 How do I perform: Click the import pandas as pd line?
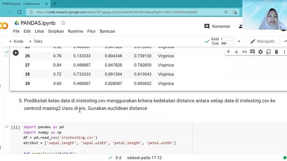click(x=43, y=127)
